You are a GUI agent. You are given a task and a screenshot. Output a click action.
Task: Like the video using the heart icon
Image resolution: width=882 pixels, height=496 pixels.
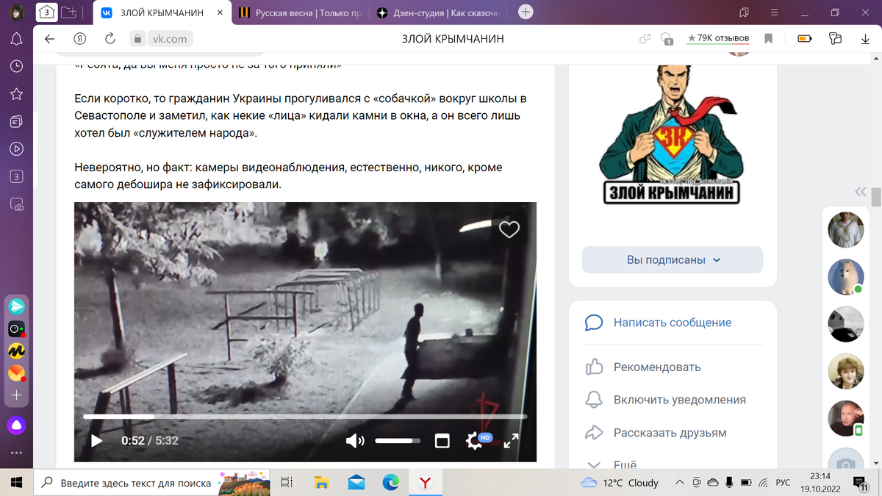509,230
